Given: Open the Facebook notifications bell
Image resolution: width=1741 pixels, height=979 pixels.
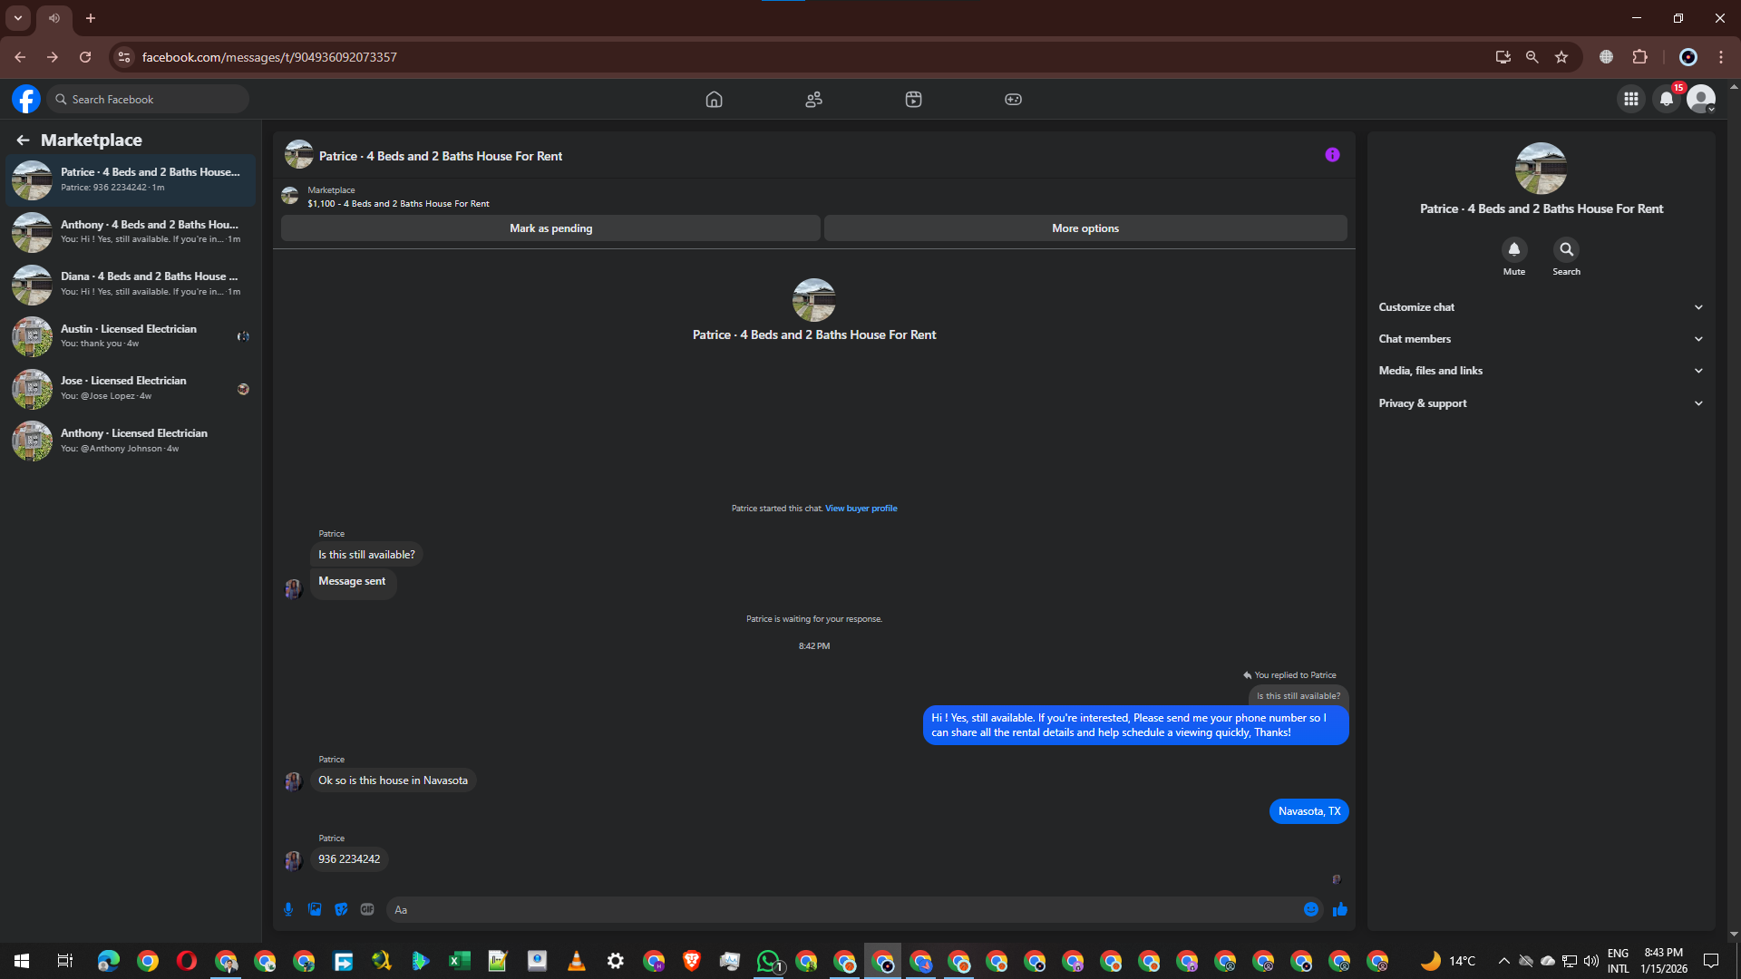Looking at the screenshot, I should click(1667, 99).
